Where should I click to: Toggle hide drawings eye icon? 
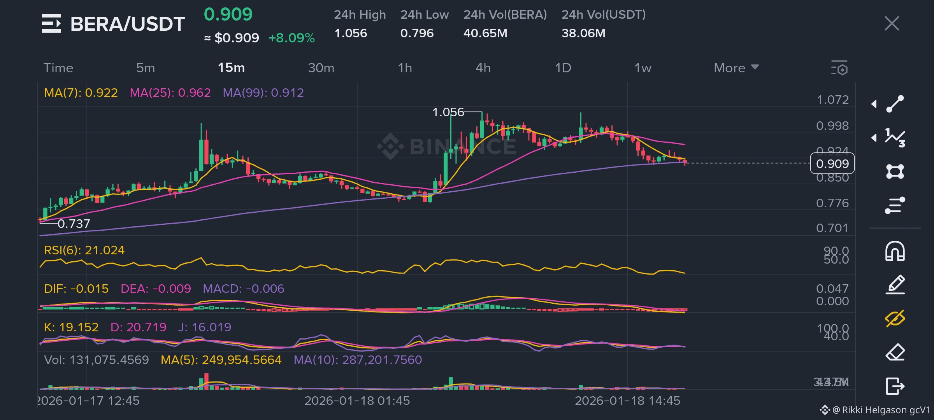click(895, 318)
